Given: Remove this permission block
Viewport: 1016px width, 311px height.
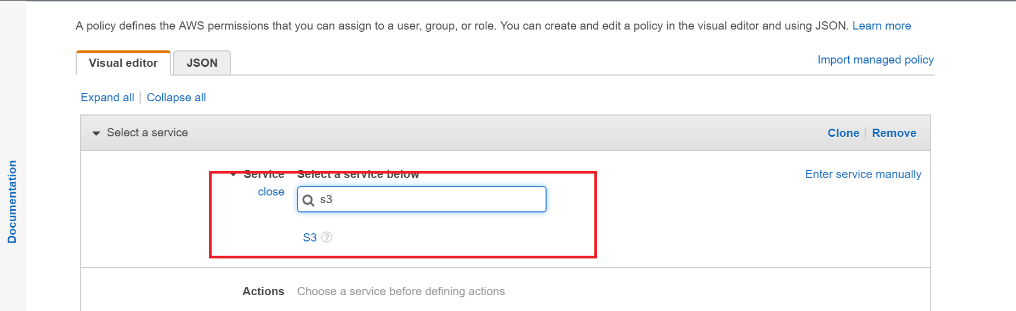Looking at the screenshot, I should coord(894,133).
